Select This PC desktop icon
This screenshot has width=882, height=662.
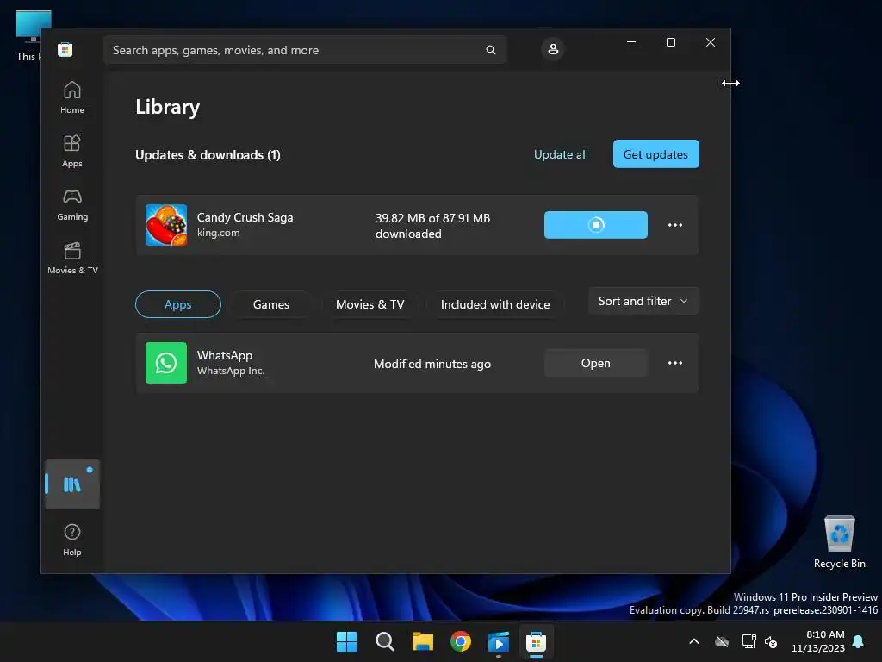pyautogui.click(x=29, y=35)
